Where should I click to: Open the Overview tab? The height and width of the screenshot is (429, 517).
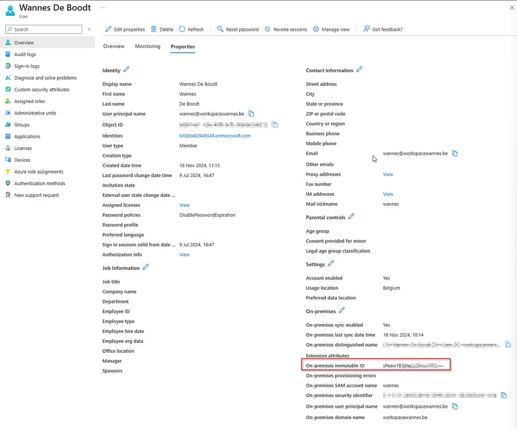114,46
